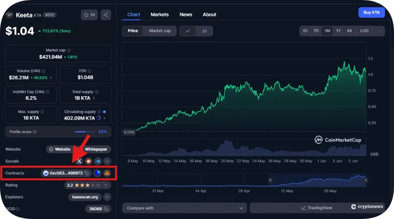Open the About tab

pyautogui.click(x=210, y=15)
